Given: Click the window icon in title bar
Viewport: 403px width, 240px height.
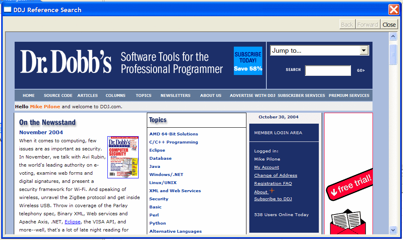Looking at the screenshot, I should 8,10.
